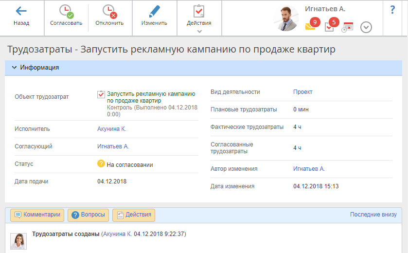Open the Проект activity type link
This screenshot has width=408, height=253.
click(x=302, y=92)
